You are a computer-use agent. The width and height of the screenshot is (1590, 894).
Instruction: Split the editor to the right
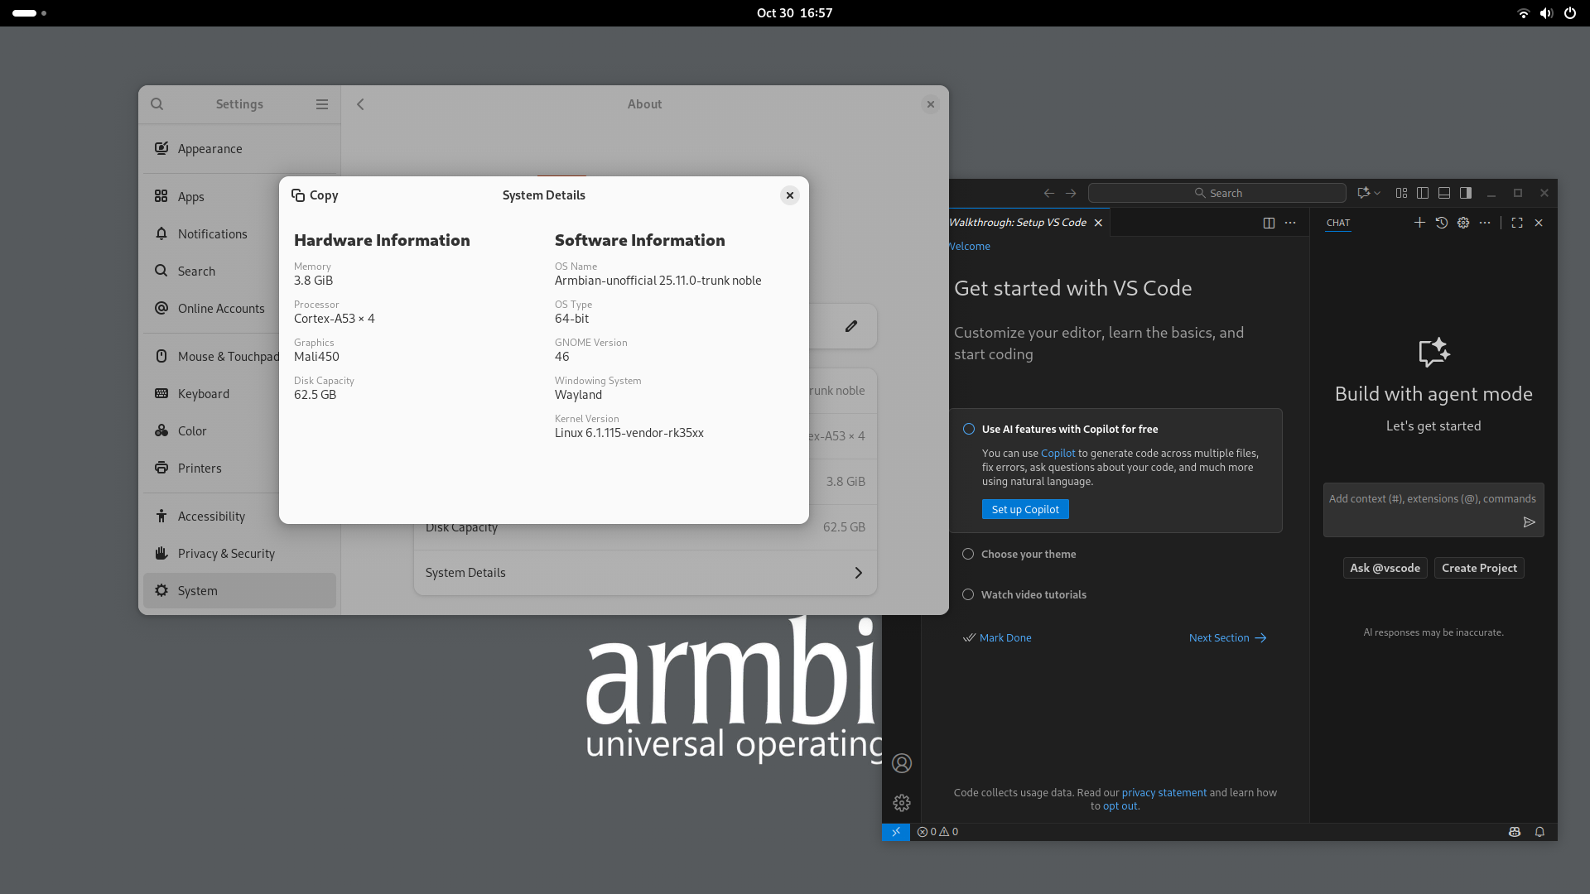pos(1269,223)
